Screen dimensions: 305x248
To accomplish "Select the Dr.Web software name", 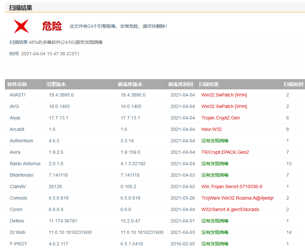I will (x=17, y=233).
